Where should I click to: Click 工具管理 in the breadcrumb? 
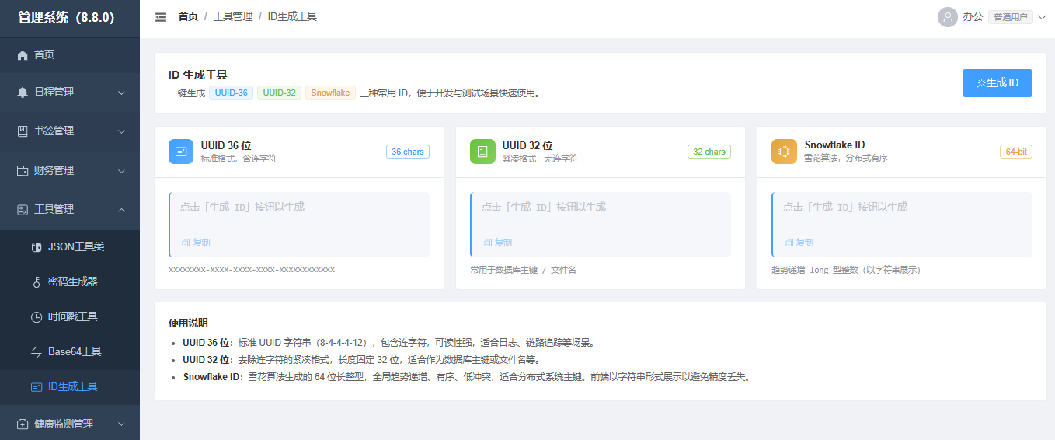click(233, 16)
